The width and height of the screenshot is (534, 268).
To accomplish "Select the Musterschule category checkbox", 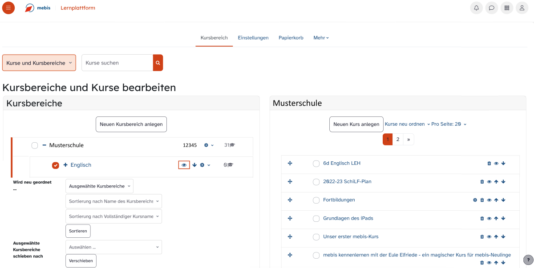I will [35, 145].
